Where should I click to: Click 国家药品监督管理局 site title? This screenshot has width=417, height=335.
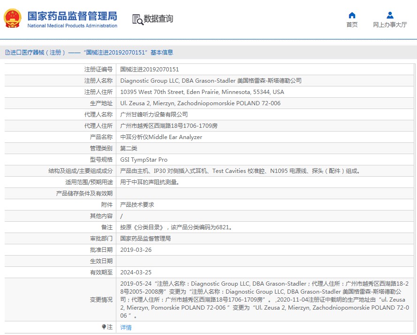72,16
